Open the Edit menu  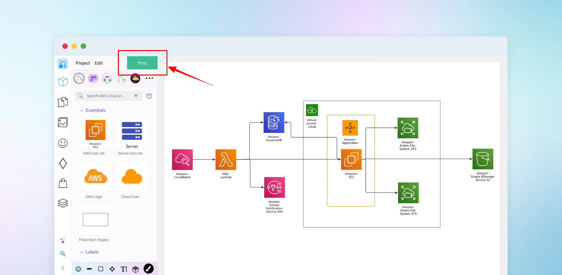(99, 63)
